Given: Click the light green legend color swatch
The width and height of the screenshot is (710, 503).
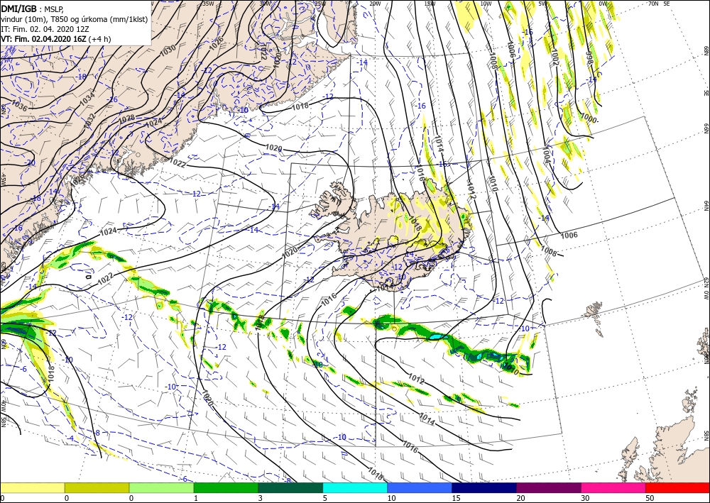Looking at the screenshot, I should click(x=162, y=487).
